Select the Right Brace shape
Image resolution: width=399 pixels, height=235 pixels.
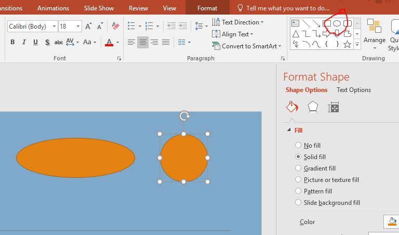[x=337, y=44]
